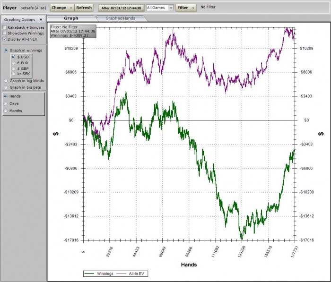The height and width of the screenshot is (282, 331).
Task: Choose € EUR currency
Action: point(13,63)
